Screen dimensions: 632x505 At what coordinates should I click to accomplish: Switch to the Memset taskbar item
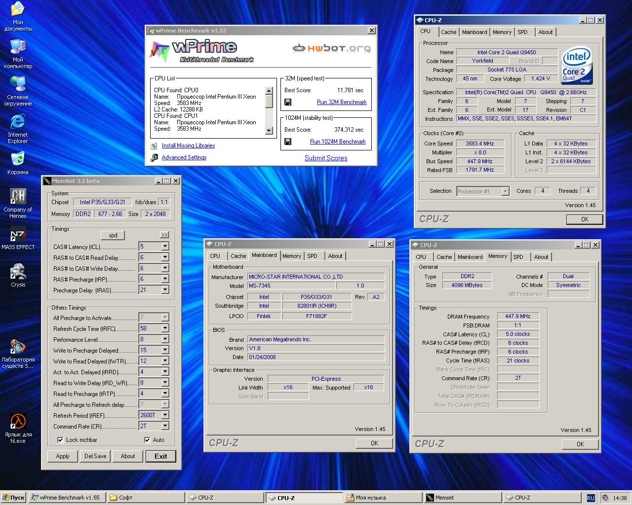point(462,498)
